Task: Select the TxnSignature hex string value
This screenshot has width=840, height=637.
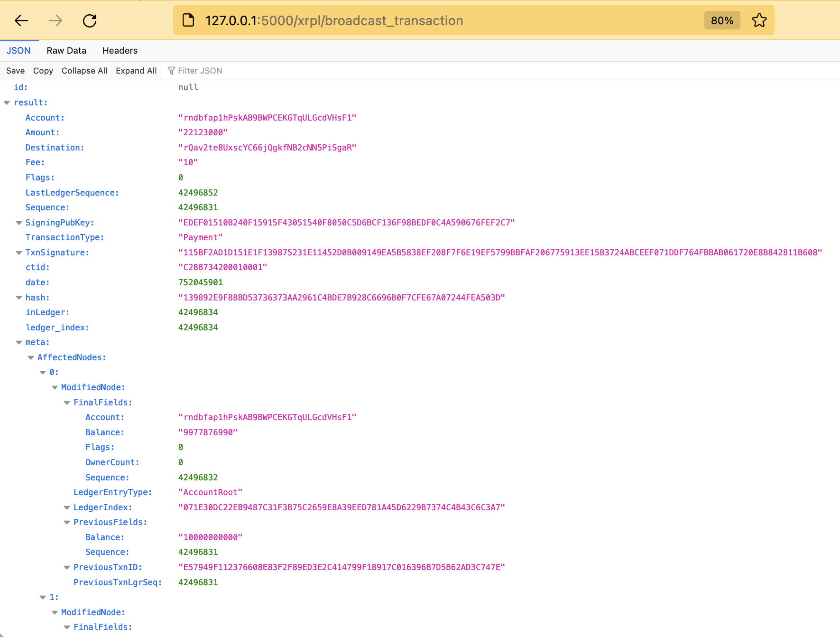Action: pos(500,253)
